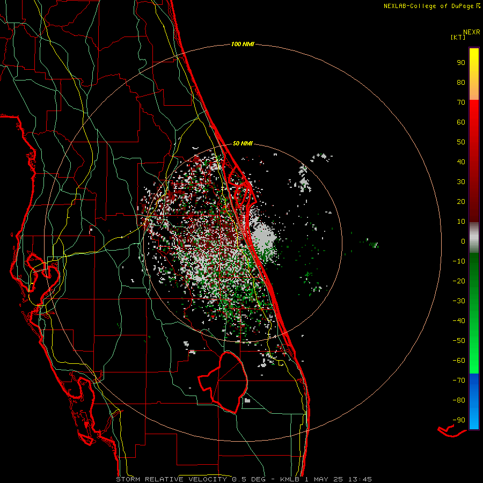Click the 100 NMI range ring label

[x=243, y=45]
